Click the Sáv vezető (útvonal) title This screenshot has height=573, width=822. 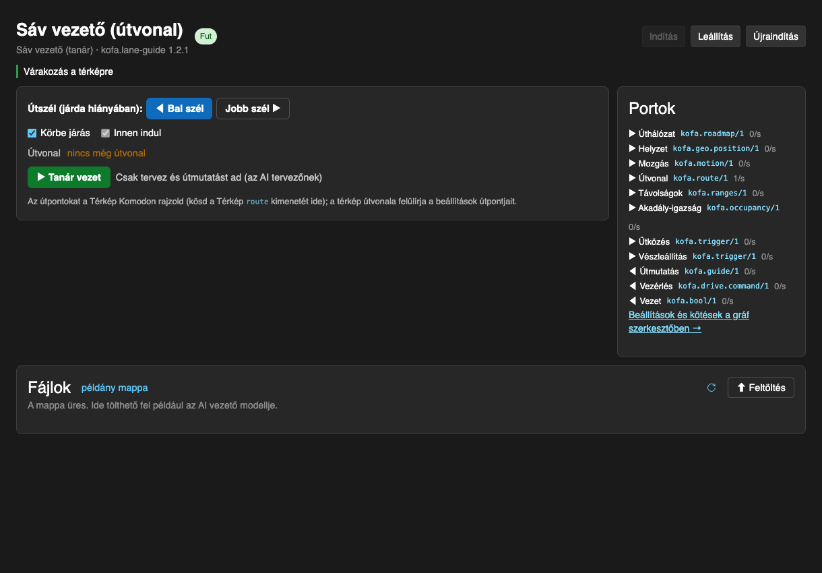click(x=100, y=30)
